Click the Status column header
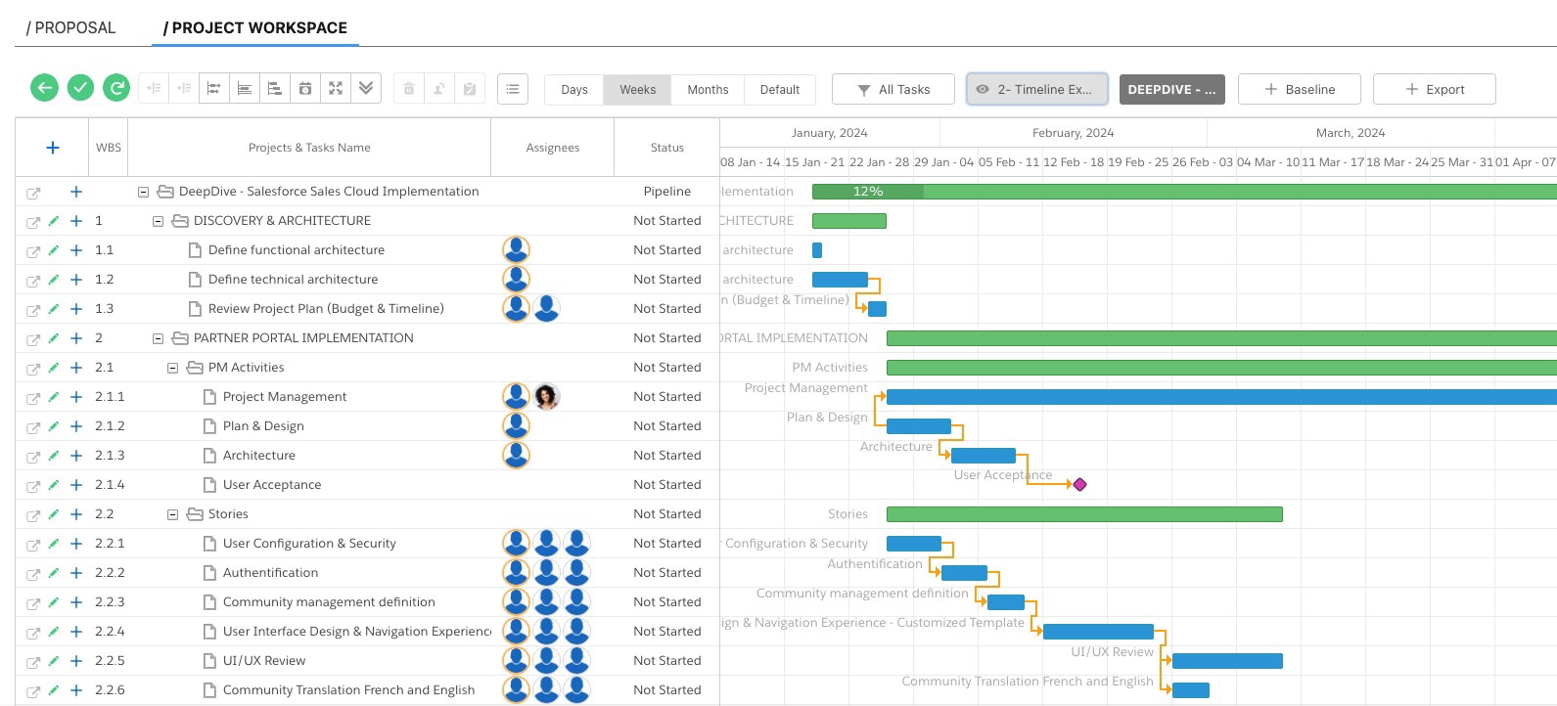1557x706 pixels. coord(667,148)
